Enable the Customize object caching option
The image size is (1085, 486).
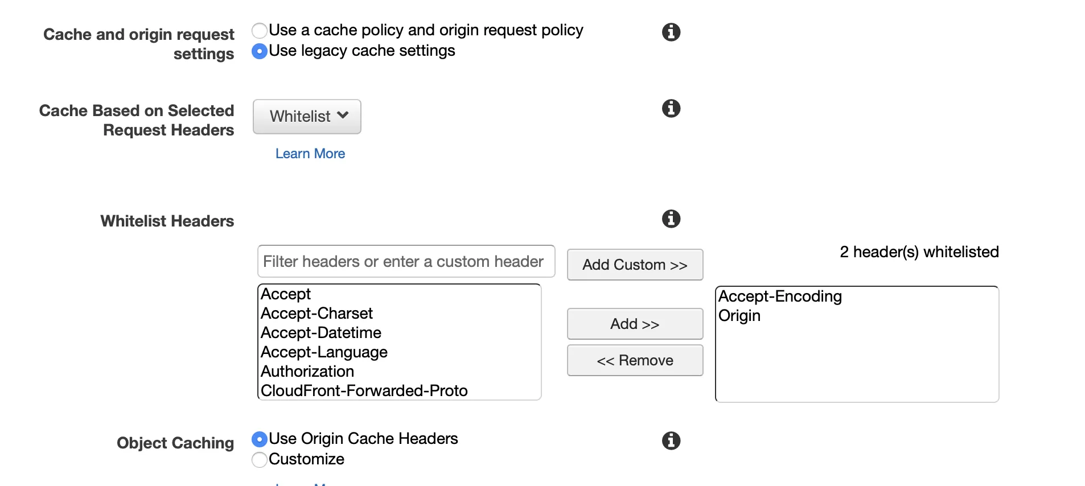(260, 460)
